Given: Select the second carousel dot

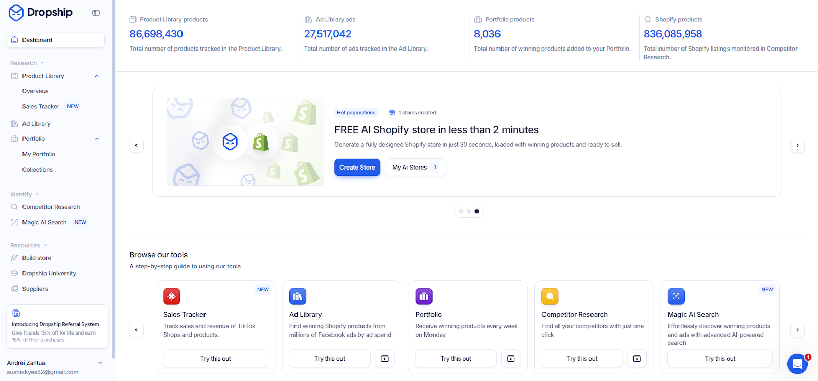Looking at the screenshot, I should tap(469, 211).
